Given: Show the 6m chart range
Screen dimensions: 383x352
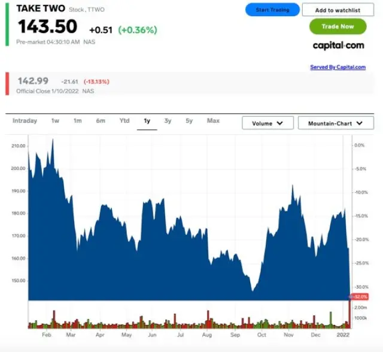Looking at the screenshot, I should click(x=101, y=121).
